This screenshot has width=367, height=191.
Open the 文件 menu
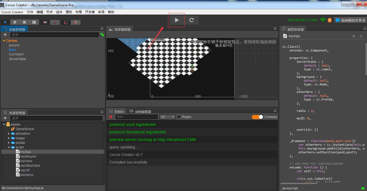click(x=30, y=12)
